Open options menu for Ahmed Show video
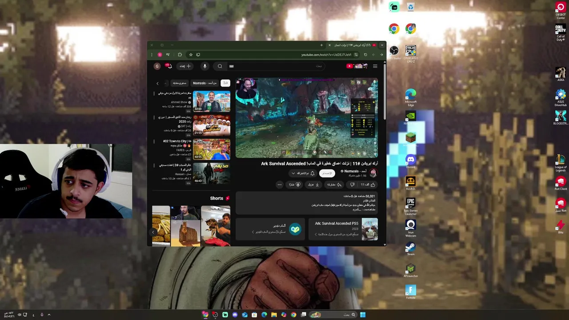 point(154,93)
